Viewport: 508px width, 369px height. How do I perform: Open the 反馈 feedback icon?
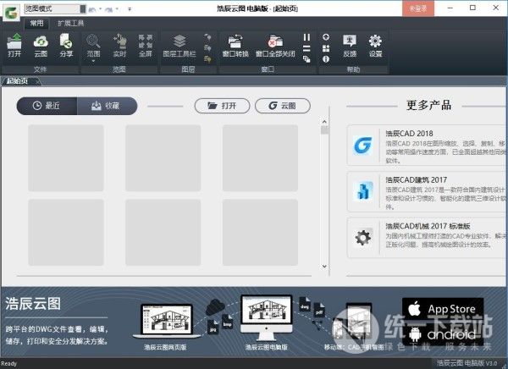[350, 46]
